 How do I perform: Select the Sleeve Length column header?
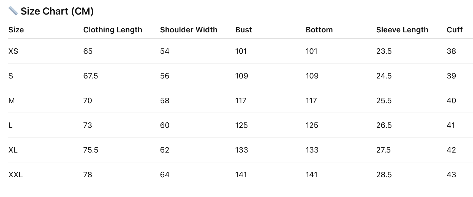pyautogui.click(x=402, y=30)
